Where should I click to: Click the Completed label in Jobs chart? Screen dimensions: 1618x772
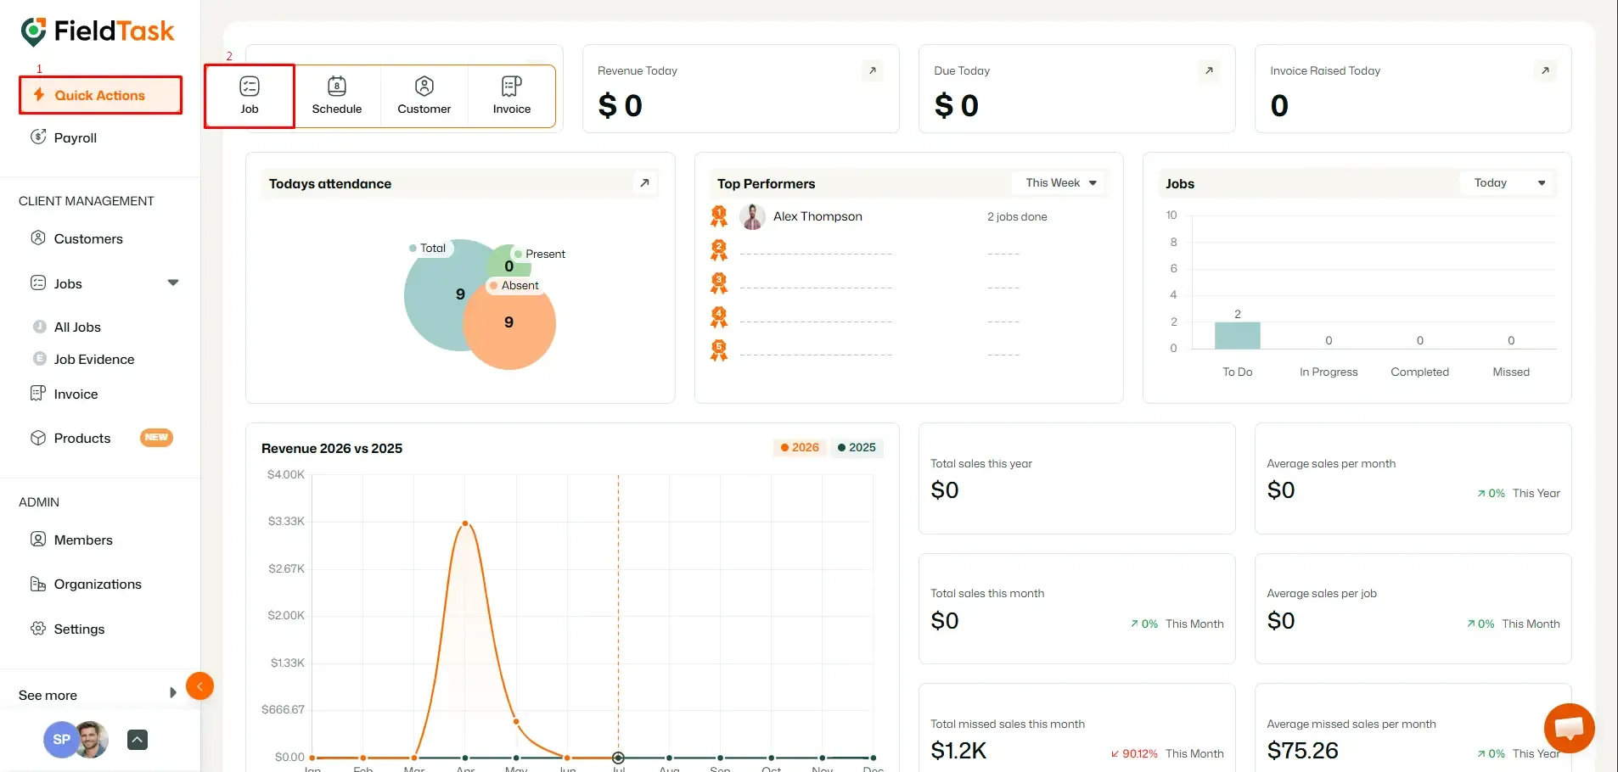point(1419,372)
